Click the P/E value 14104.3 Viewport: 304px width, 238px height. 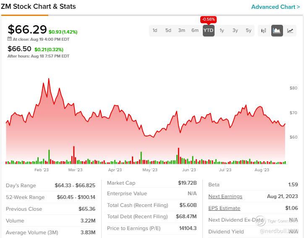click(x=188, y=228)
